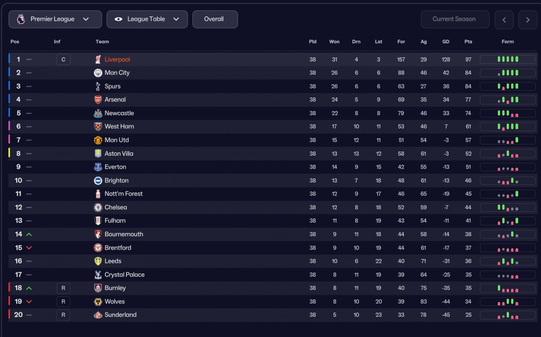Viewport: 541px width, 337px height.
Task: Click the Arsenal crest icon
Action: (98, 100)
